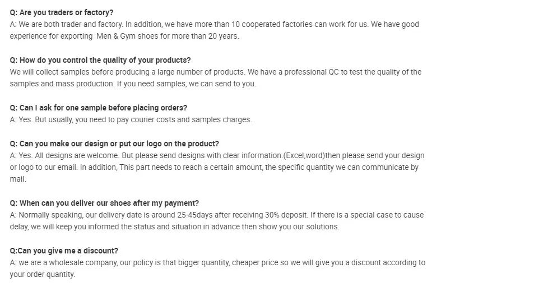Select the 'How do you control the quality' question
This screenshot has height=291, width=534.
[100, 61]
